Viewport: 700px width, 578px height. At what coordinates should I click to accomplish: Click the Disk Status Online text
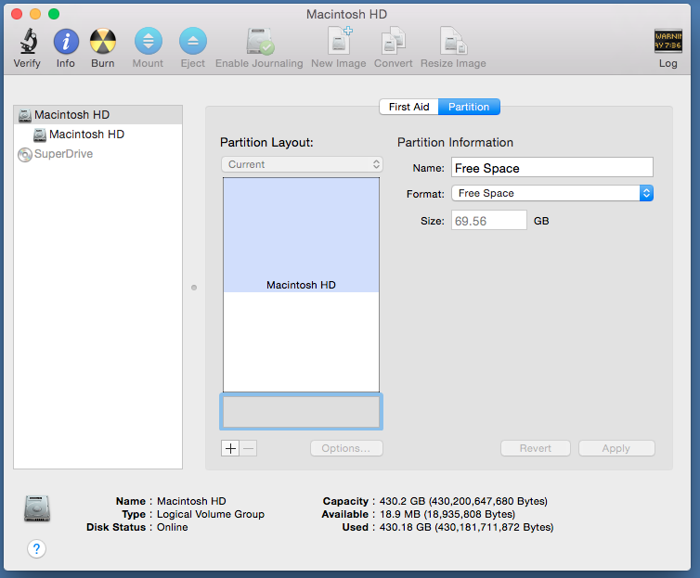click(173, 527)
